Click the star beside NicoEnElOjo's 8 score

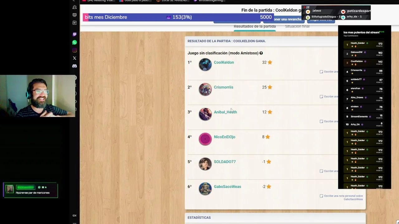click(268, 137)
